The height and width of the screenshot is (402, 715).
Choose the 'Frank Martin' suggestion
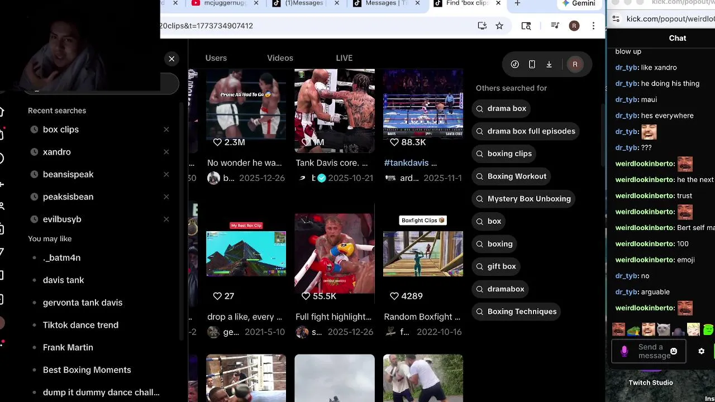(68, 347)
